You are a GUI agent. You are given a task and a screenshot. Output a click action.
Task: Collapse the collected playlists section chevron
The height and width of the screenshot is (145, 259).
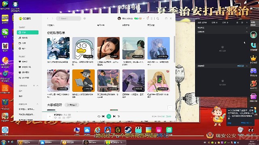point(38,104)
